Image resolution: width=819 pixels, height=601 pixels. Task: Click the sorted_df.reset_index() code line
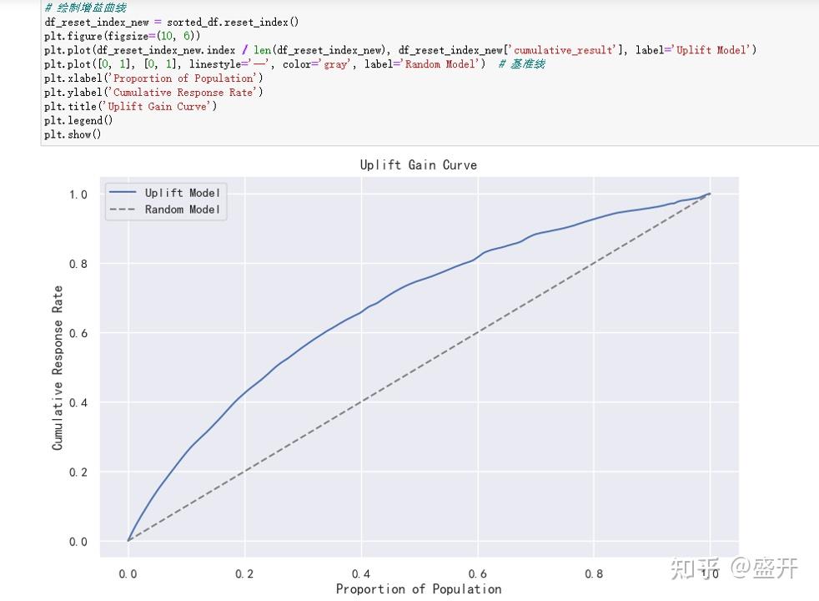[172, 22]
